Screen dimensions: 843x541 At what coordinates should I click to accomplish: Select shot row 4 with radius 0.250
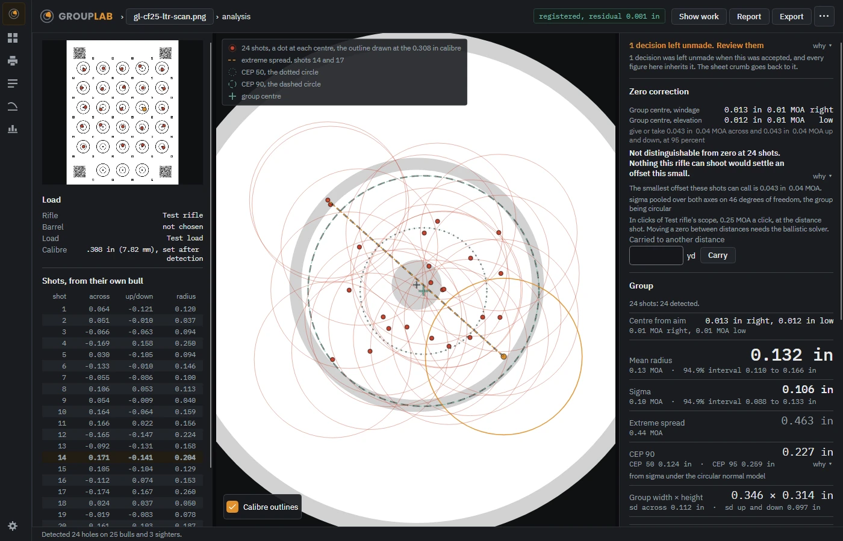click(122, 343)
